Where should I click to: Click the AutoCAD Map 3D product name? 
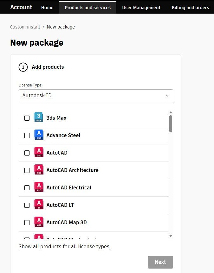click(x=66, y=222)
